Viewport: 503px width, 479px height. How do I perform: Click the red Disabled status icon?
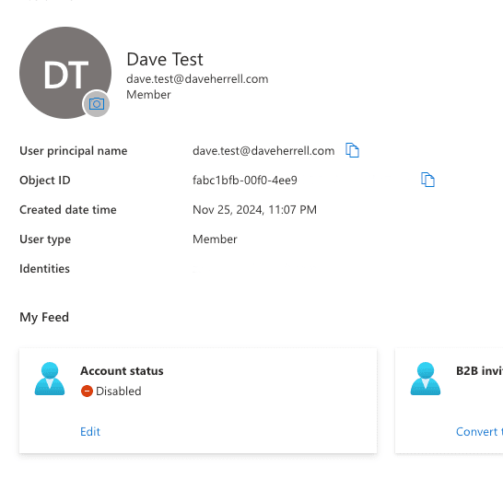pos(87,391)
